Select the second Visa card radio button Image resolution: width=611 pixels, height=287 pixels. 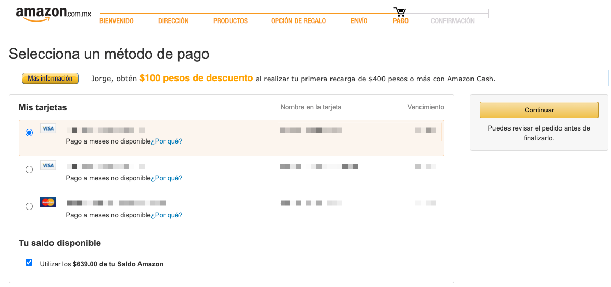coord(29,169)
